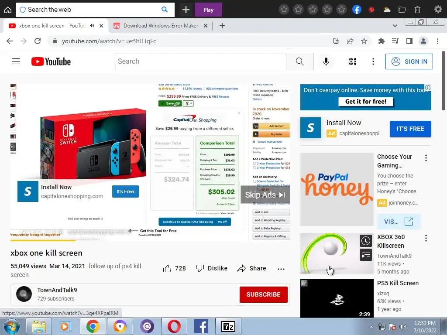Click the magnifier in Search the web box
Viewport: 447px width, 335px height.
click(165, 10)
